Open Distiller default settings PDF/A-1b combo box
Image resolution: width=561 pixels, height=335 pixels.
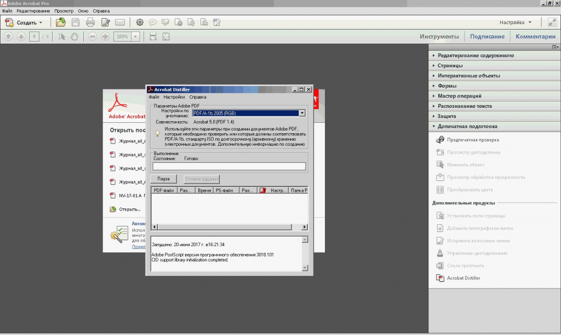pos(249,113)
